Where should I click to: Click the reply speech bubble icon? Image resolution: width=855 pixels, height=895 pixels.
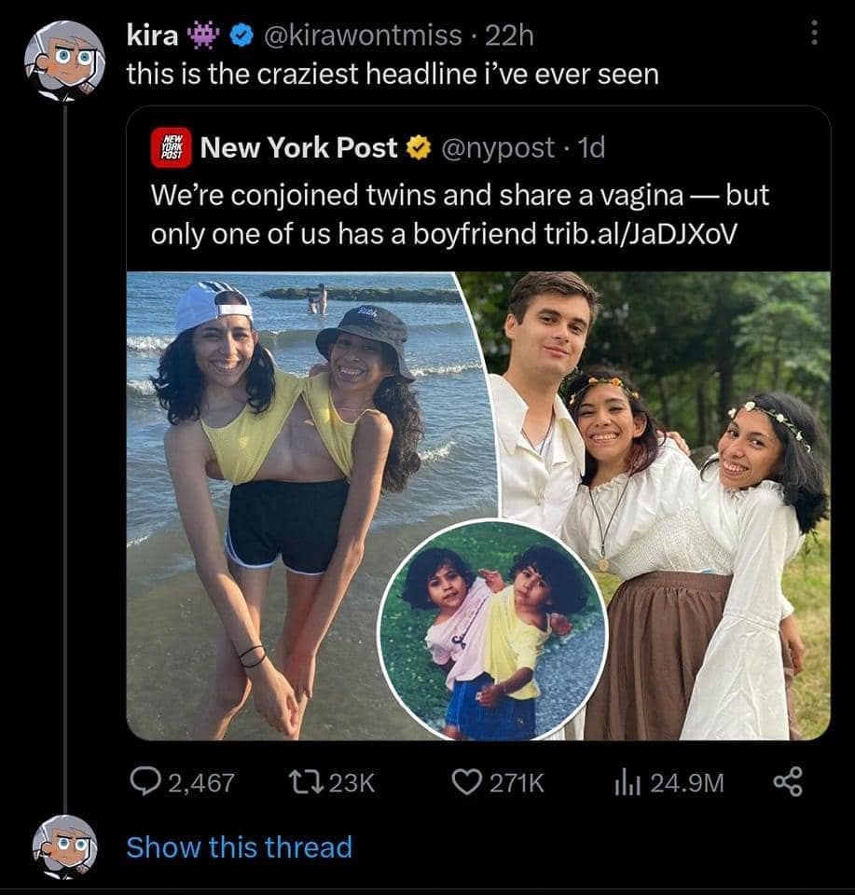tap(145, 783)
